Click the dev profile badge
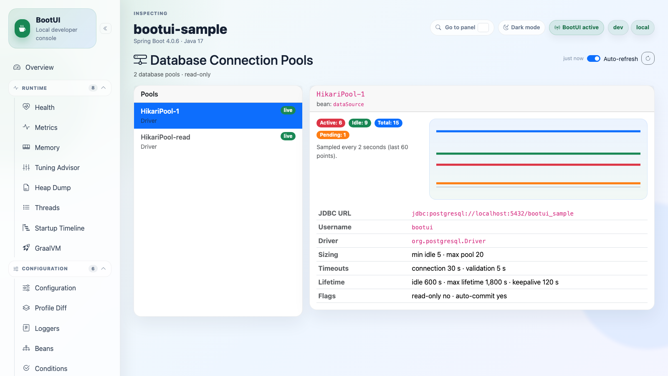Screen dimensions: 668x376 point(618,28)
